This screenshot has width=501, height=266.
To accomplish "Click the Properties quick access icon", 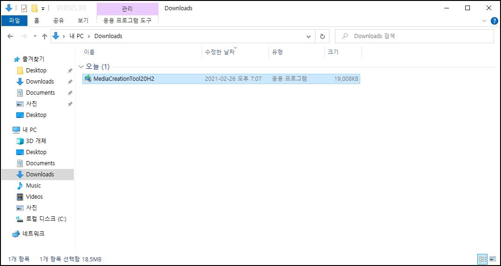I will pos(24,8).
